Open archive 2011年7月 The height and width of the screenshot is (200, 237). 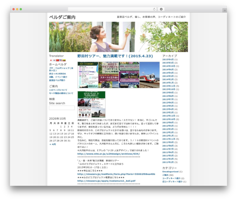coord(168,149)
